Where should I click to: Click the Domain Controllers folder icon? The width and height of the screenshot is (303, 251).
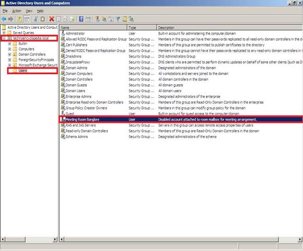[x=15, y=54]
